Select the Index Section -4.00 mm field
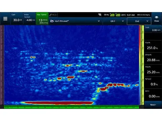 click(30, 19)
